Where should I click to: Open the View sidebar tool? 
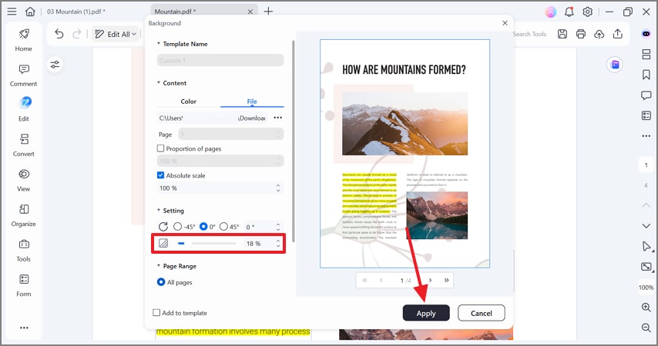tap(23, 180)
